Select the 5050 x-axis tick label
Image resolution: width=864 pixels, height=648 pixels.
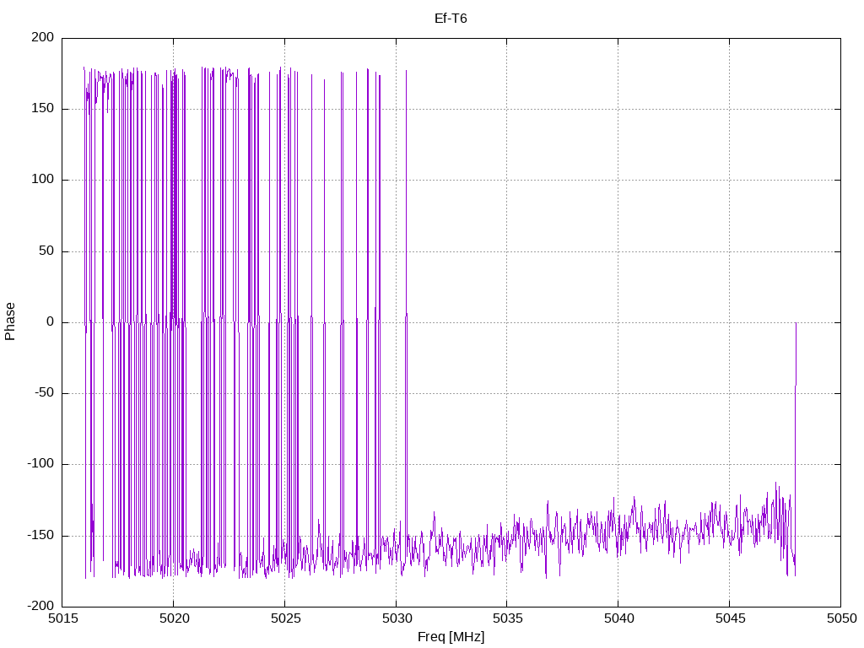pos(840,618)
